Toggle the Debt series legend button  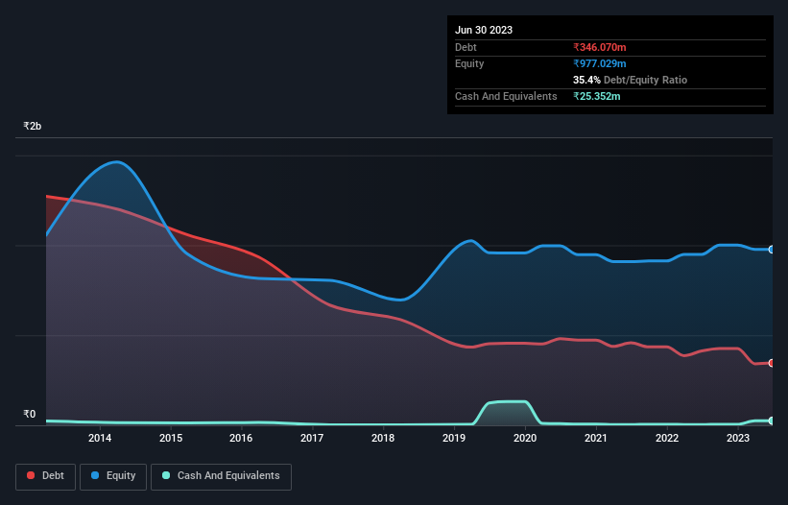tap(45, 476)
